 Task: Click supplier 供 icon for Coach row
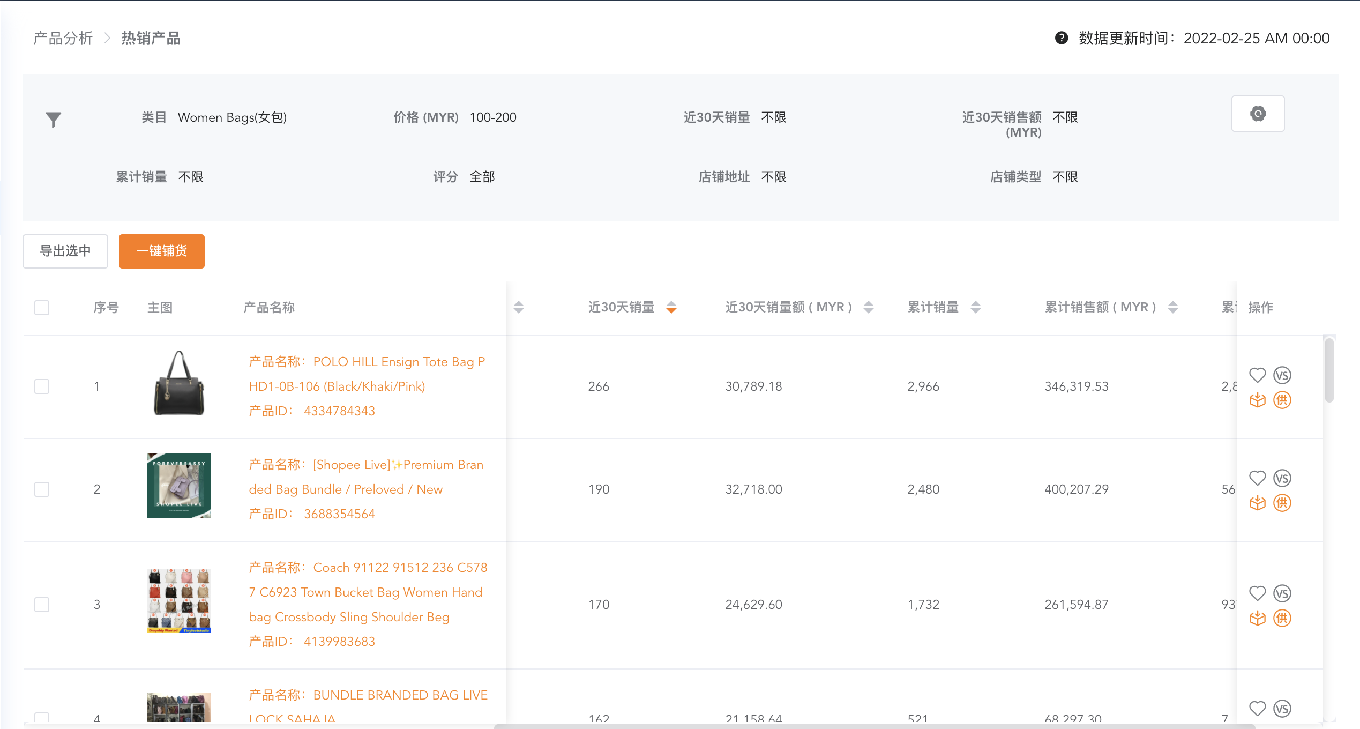click(x=1282, y=618)
